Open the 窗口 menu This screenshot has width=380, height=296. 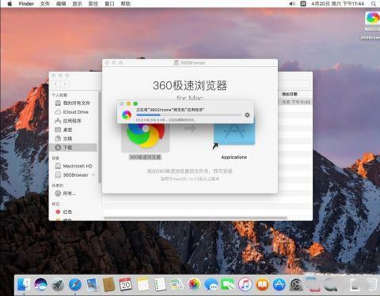[x=109, y=4]
